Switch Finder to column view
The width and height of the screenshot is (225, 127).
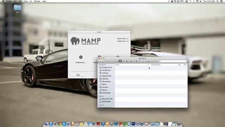(x=123, y=61)
